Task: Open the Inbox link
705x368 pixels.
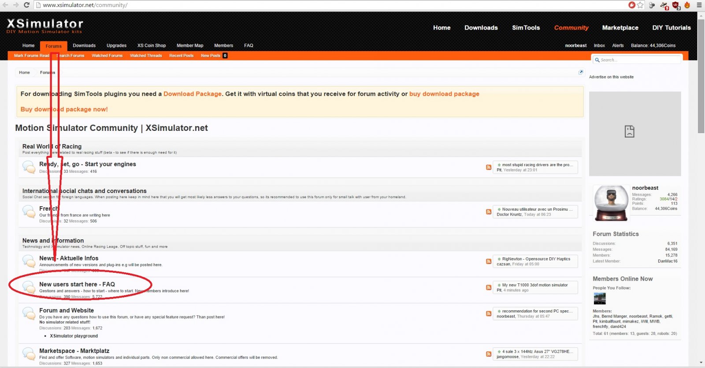Action: [x=599, y=46]
